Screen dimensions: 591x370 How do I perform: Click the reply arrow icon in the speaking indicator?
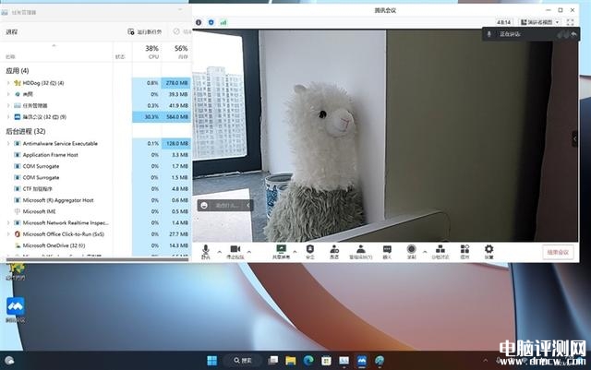(x=573, y=34)
